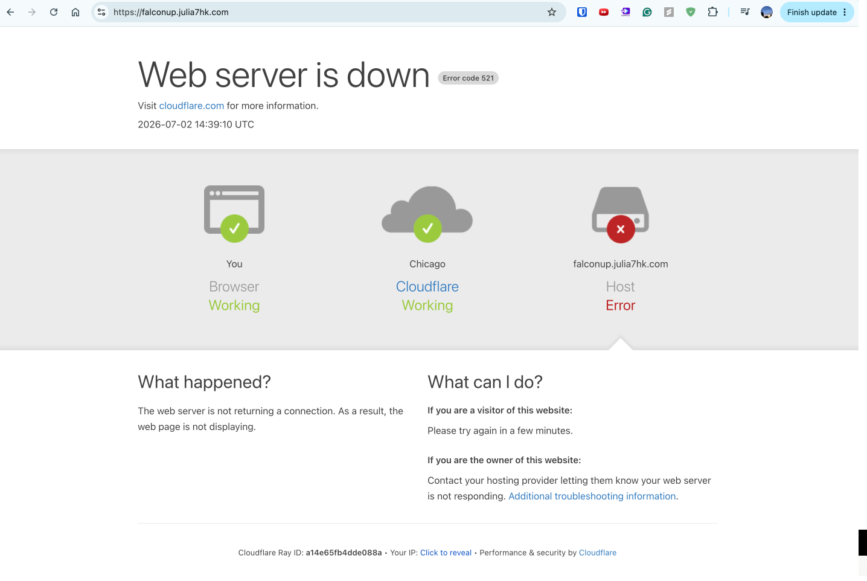The image size is (867, 581).
Task: Click the Host label text
Action: point(621,286)
